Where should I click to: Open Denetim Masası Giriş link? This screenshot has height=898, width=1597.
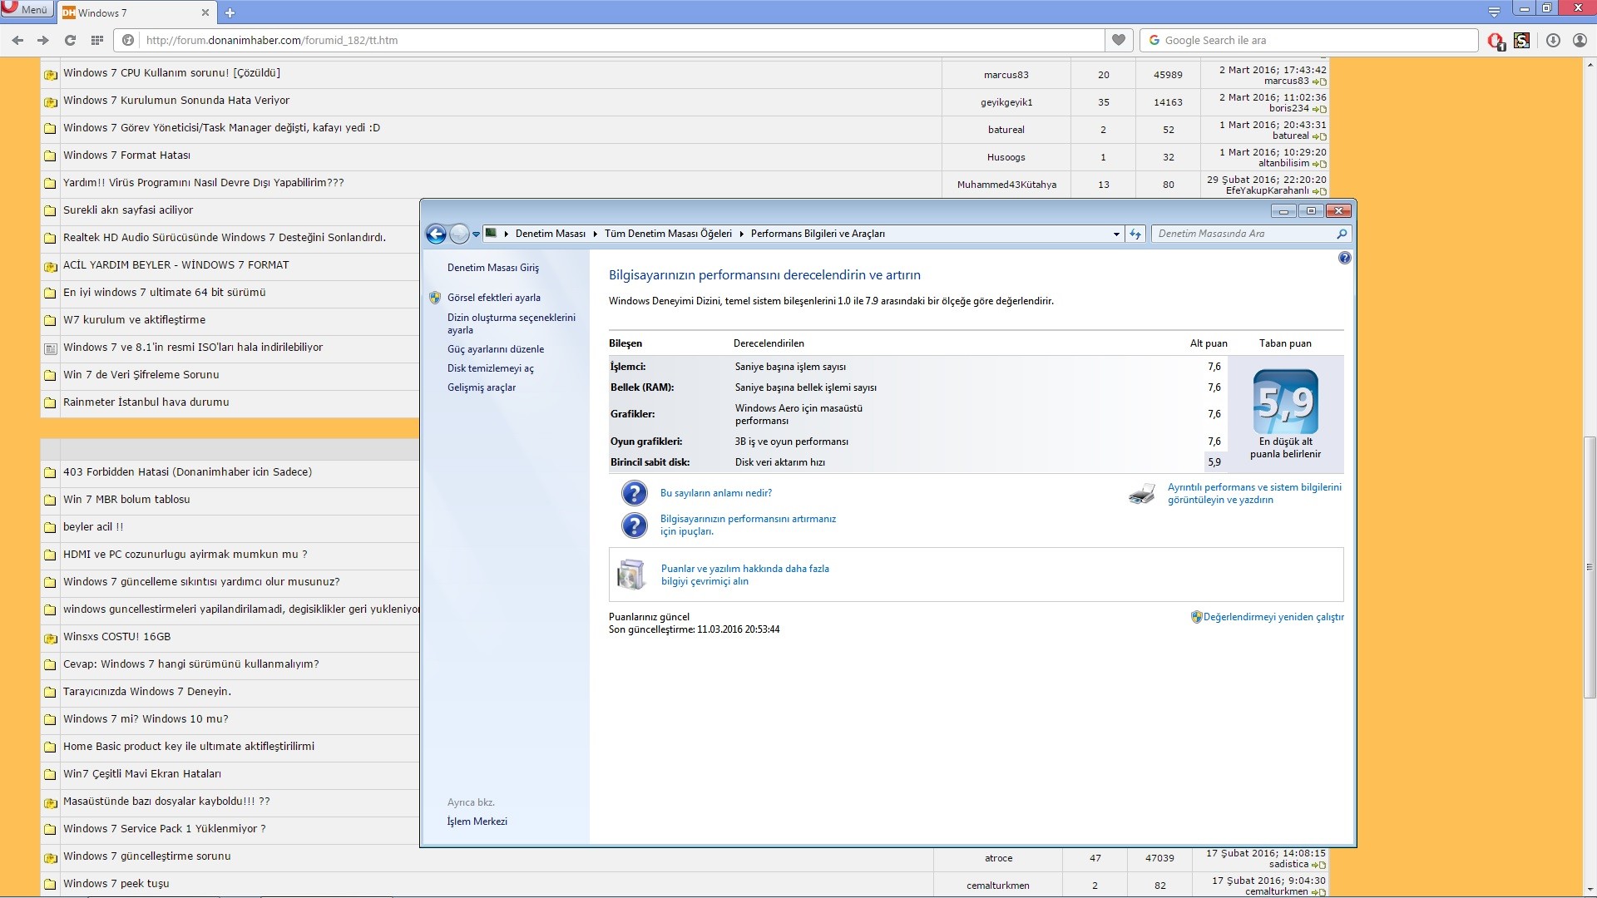pyautogui.click(x=493, y=268)
